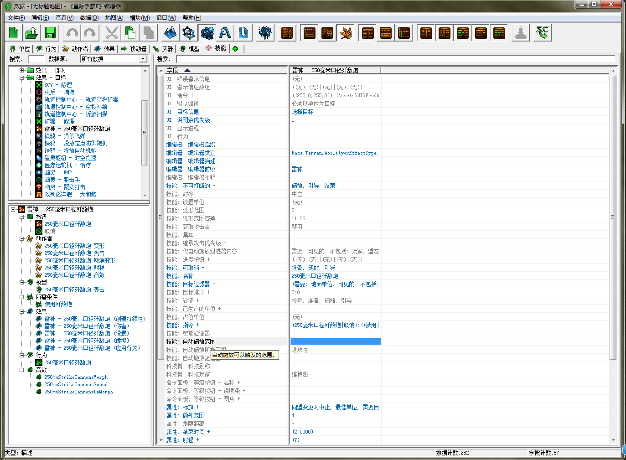
Task: Select 雷神 - 250毫米口径歼敌炮 (伤害) effect
Action: (87, 326)
